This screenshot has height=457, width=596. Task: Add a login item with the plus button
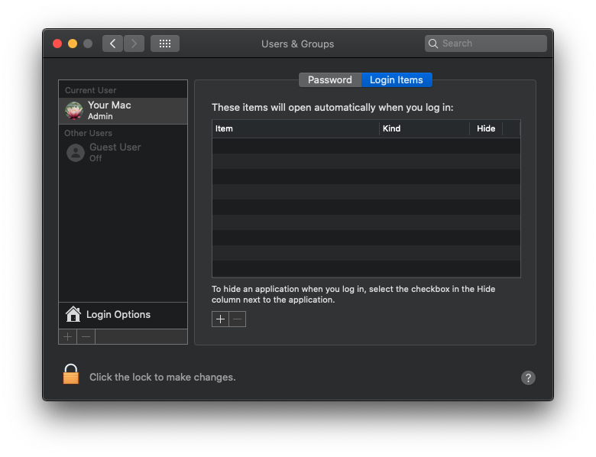click(221, 319)
